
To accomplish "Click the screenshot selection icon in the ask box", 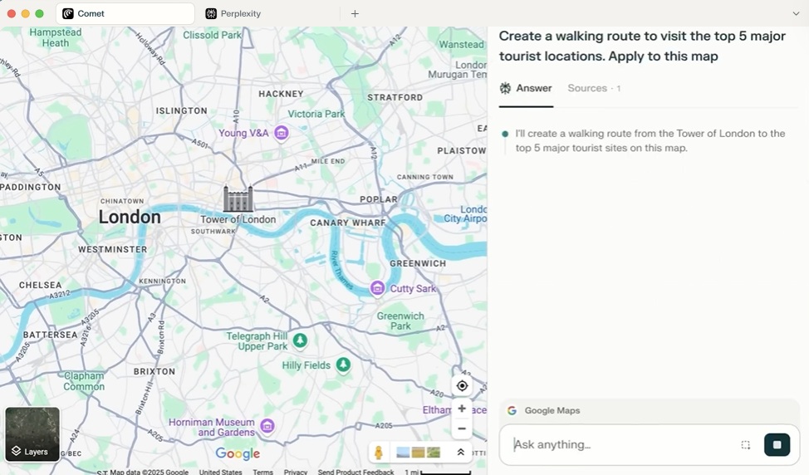I will pyautogui.click(x=746, y=445).
